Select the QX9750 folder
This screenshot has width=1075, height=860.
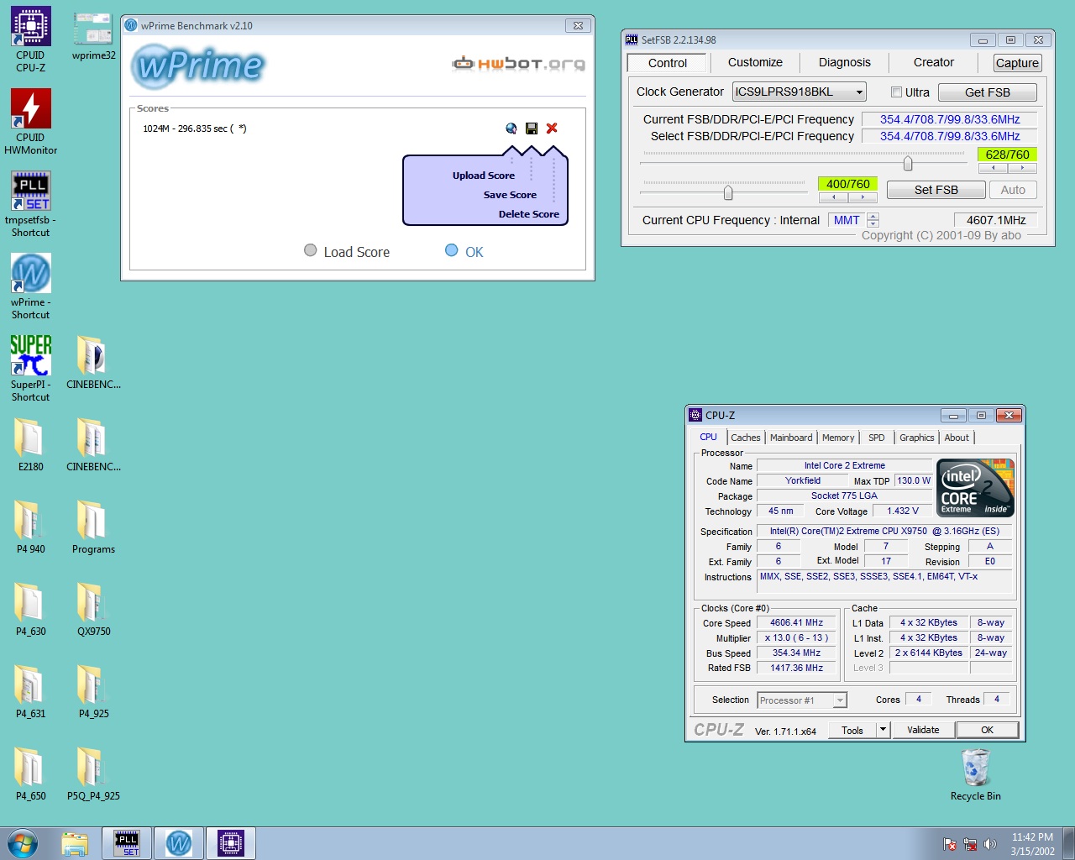pyautogui.click(x=93, y=610)
